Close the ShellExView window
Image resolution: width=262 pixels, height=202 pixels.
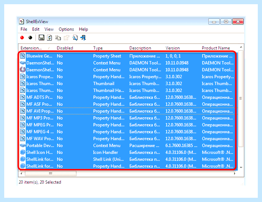click(238, 22)
